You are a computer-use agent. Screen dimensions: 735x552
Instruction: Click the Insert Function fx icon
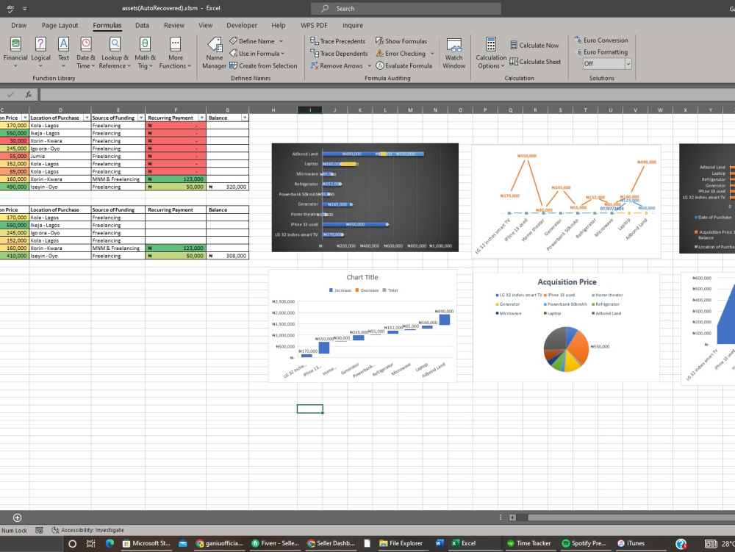click(x=29, y=95)
